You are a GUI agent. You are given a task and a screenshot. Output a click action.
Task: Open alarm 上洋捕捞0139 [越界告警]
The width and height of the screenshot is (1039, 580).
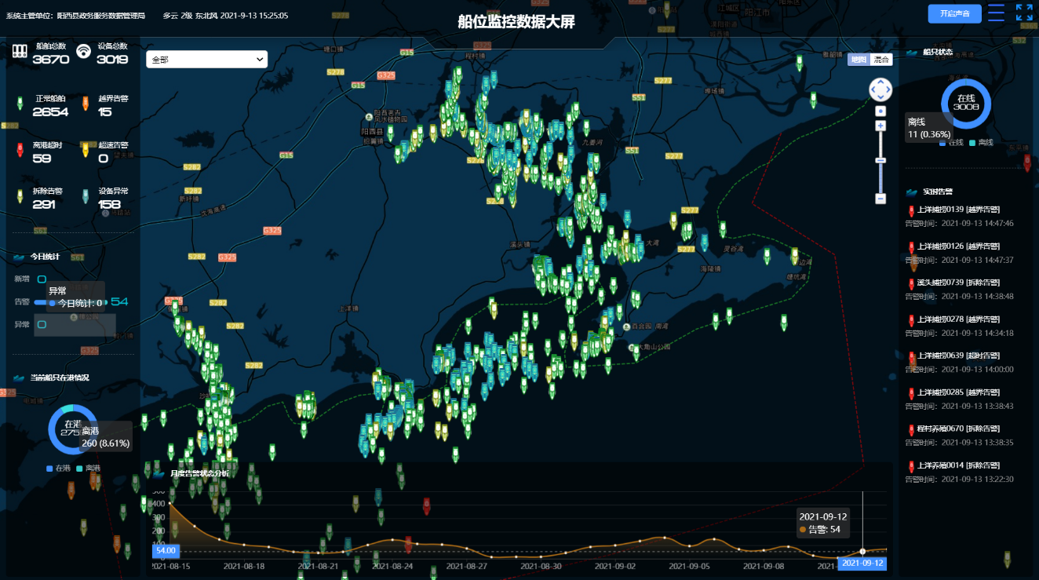[959, 210]
